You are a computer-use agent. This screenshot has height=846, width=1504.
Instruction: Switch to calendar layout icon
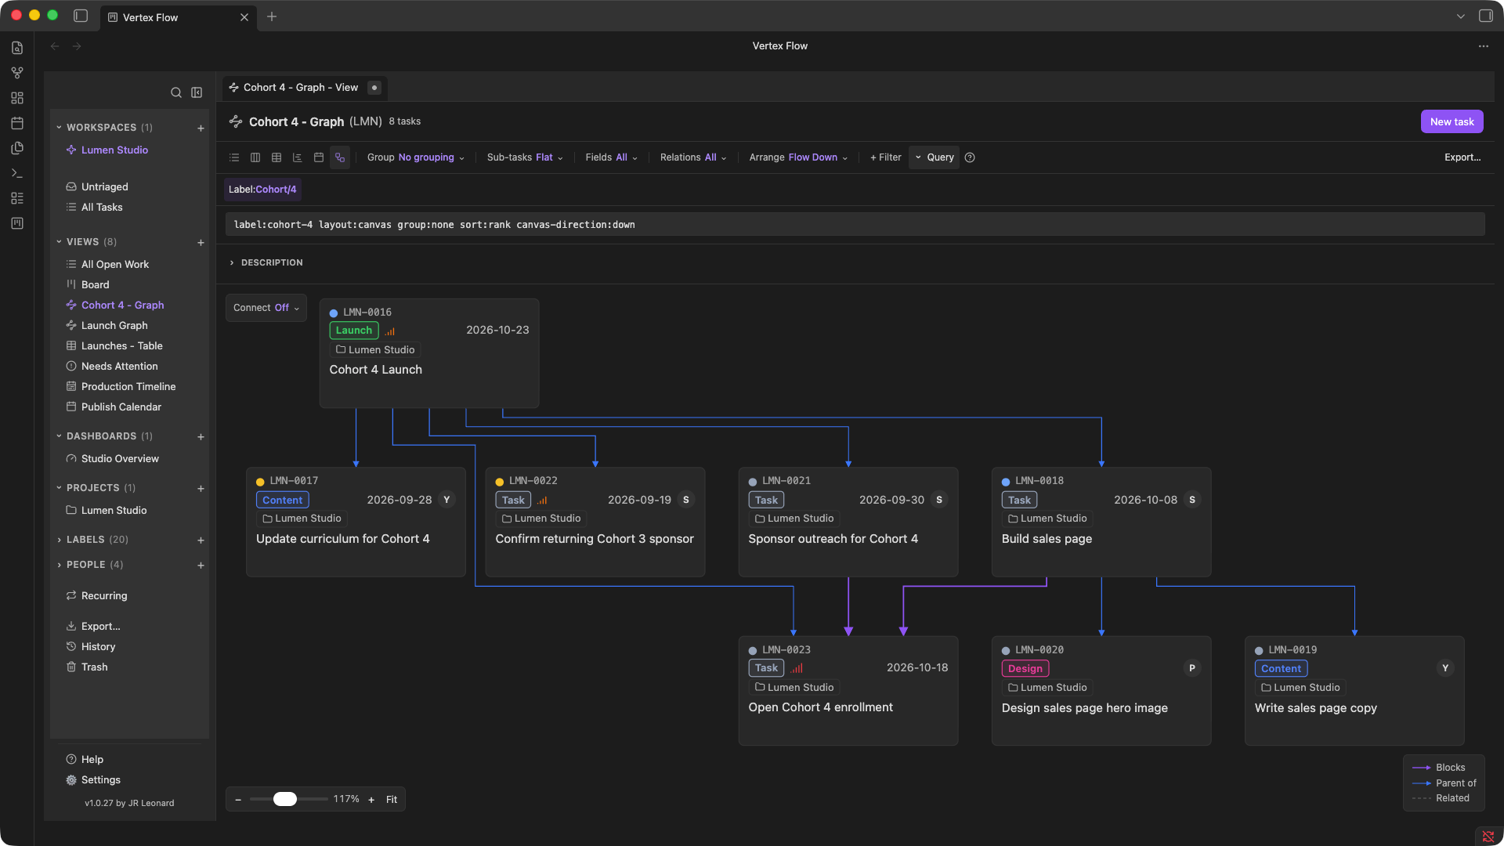(319, 157)
